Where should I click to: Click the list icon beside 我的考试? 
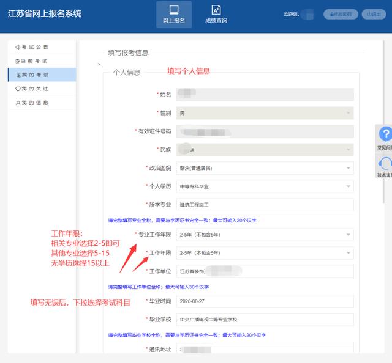[x=18, y=75]
